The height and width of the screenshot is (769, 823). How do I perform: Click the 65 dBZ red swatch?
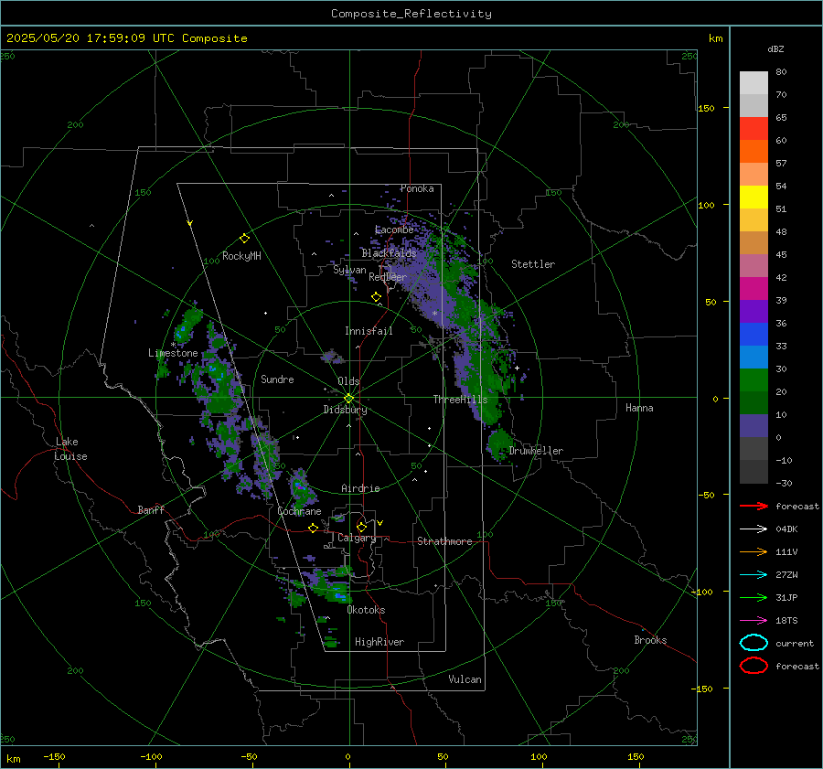tap(754, 128)
